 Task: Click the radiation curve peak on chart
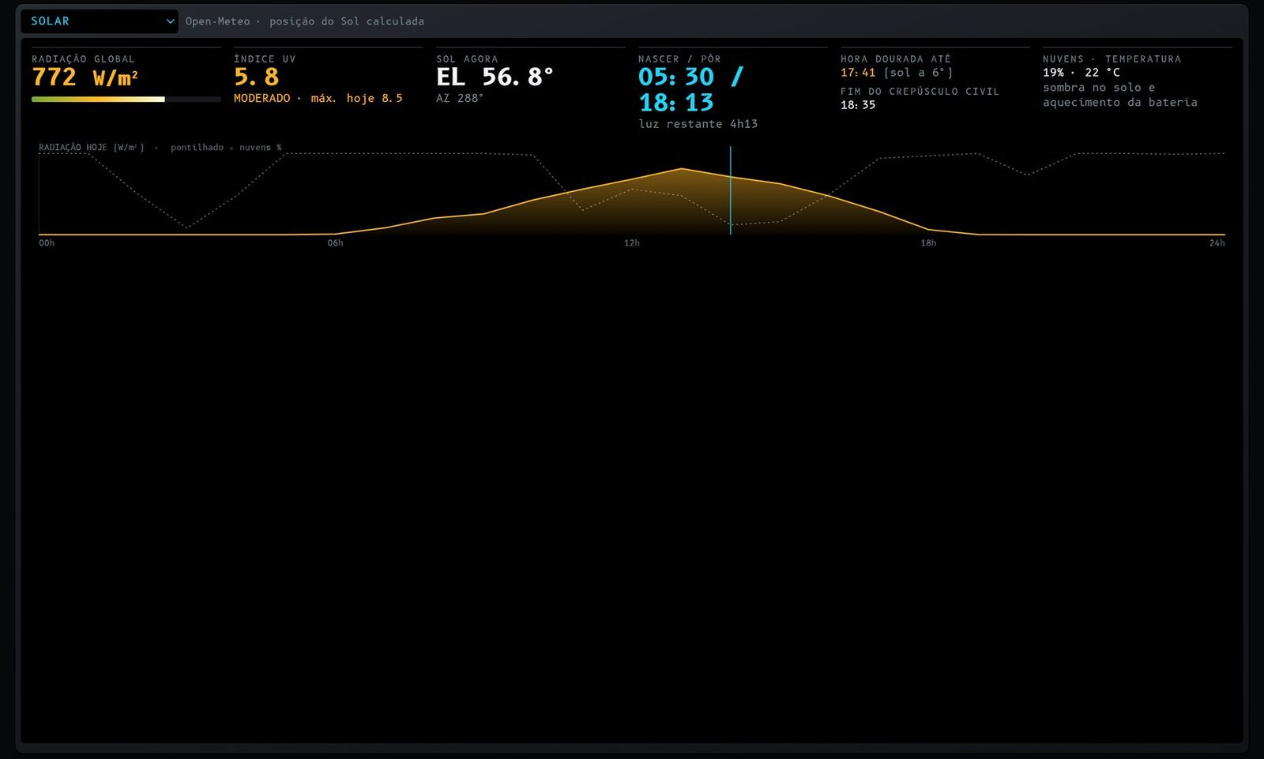681,169
